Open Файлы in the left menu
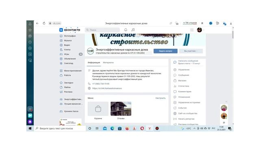This screenshot has height=146, width=260. (65, 87)
